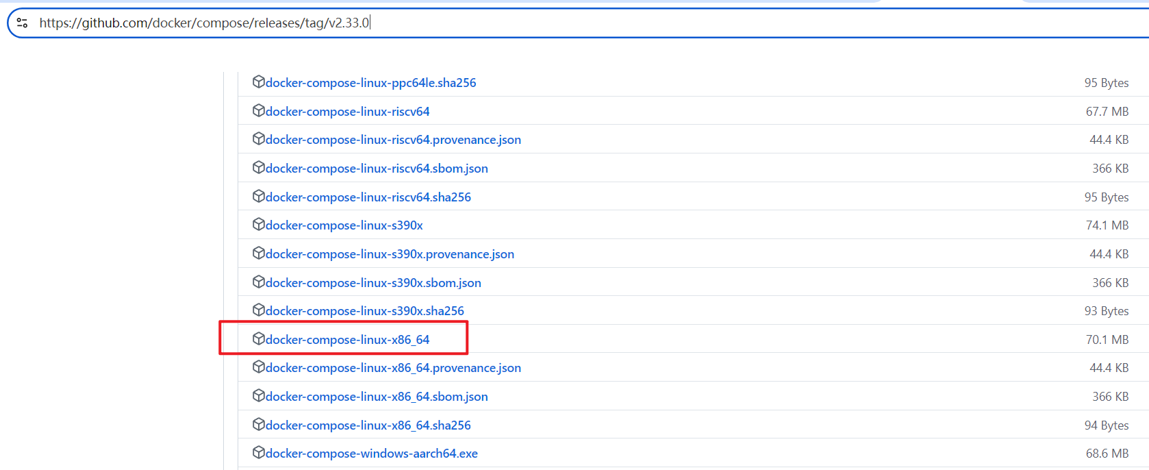Viewport: 1149px width, 470px height.
Task: Click package icon beside docker-compose-linux-x86_64
Action: (x=259, y=338)
